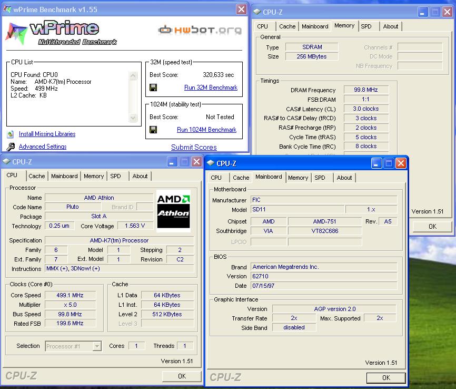Close the CPU-Z CPU window
Screen dimensions: 456x389
point(197,162)
